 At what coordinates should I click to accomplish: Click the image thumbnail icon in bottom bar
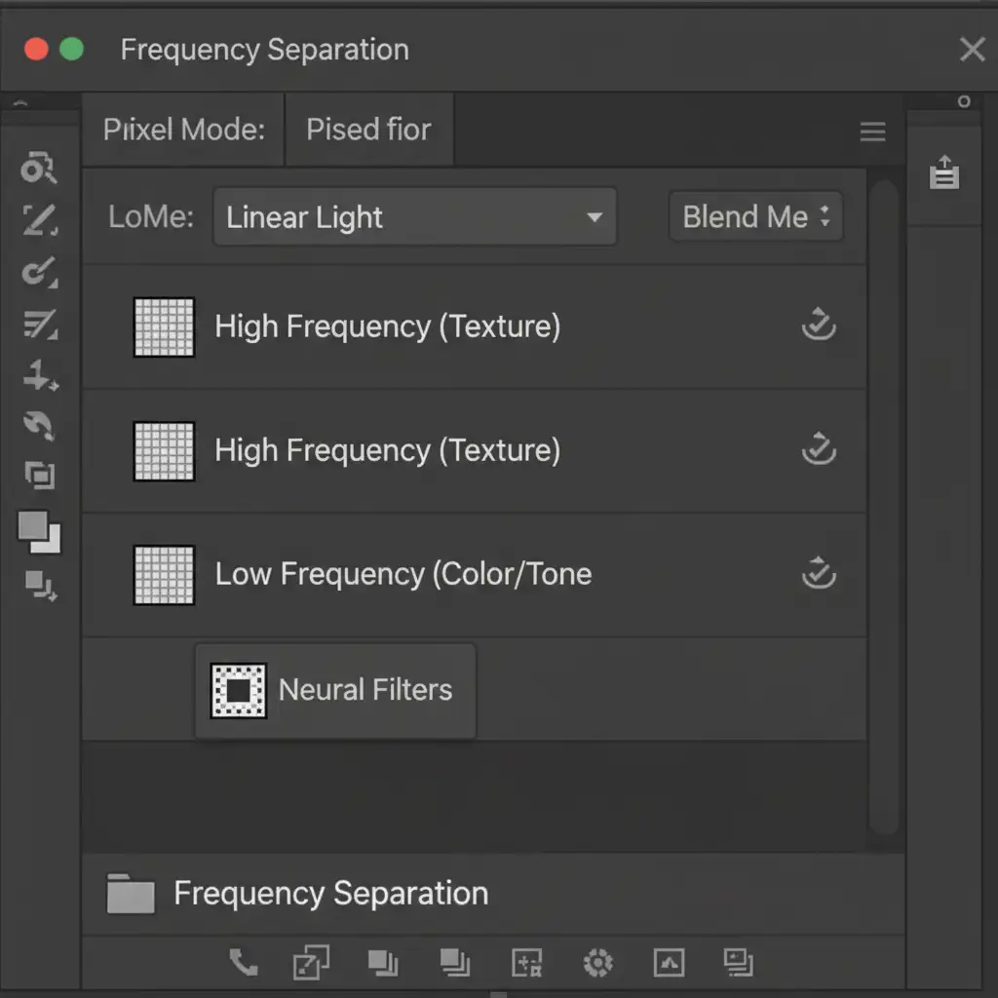coord(669,964)
